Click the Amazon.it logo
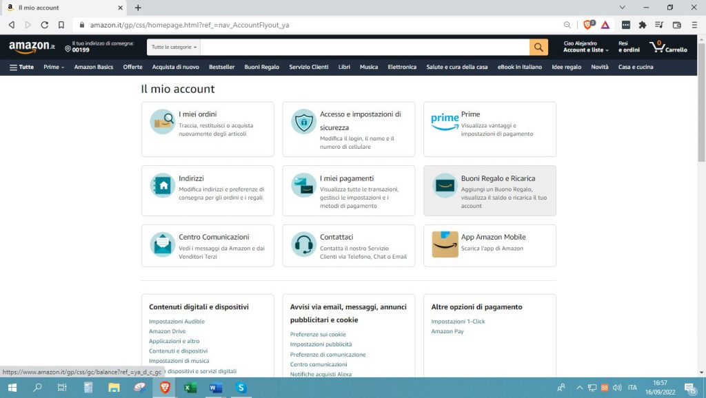The height and width of the screenshot is (398, 706). 32,47
